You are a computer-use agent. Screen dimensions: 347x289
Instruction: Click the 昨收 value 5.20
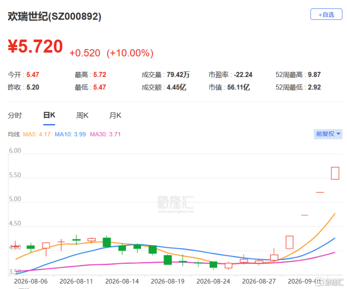[33, 87]
